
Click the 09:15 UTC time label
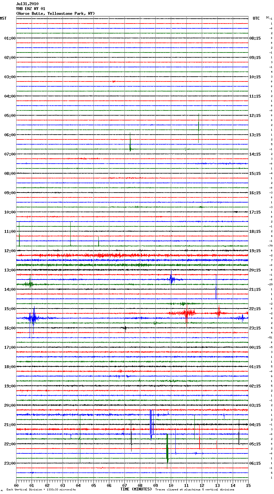click(x=255, y=58)
